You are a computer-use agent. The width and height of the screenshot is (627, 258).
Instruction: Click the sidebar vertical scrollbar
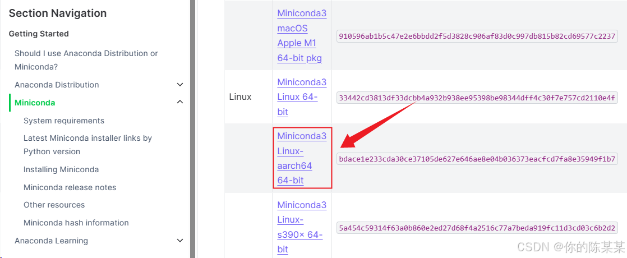click(x=192, y=129)
